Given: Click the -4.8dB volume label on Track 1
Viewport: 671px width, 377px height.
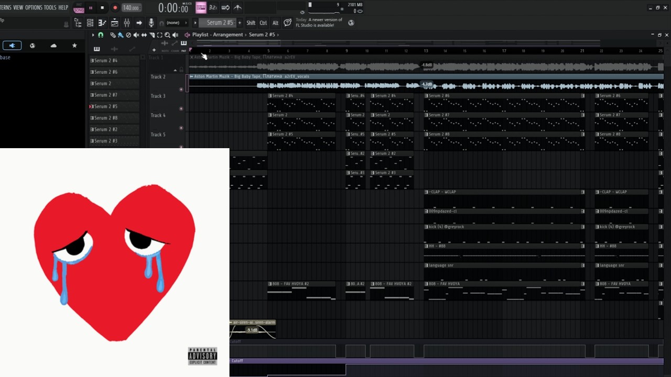Looking at the screenshot, I should coord(427,65).
